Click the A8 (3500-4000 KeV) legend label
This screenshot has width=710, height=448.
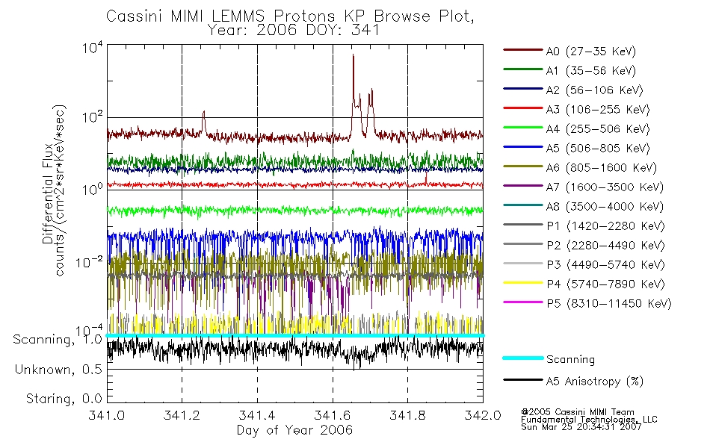point(605,207)
